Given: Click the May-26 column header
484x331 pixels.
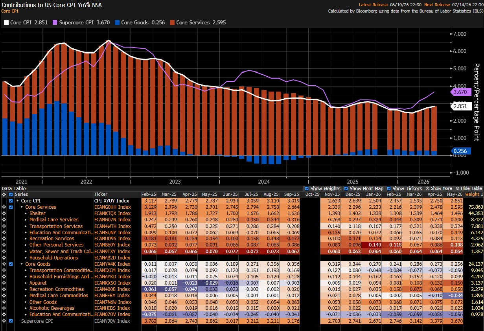Looking at the screenshot, I should 454,195.
